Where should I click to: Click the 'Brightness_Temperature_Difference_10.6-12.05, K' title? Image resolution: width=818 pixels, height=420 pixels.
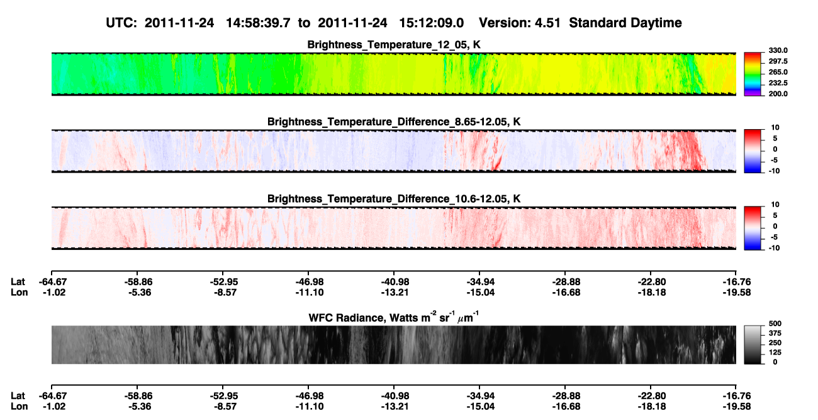(394, 199)
